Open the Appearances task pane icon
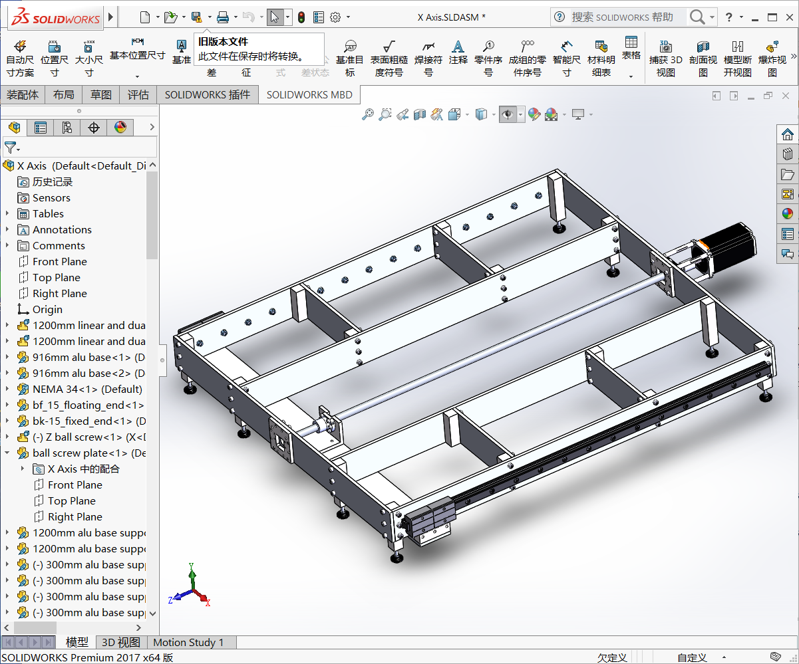This screenshot has width=799, height=664. tap(788, 214)
